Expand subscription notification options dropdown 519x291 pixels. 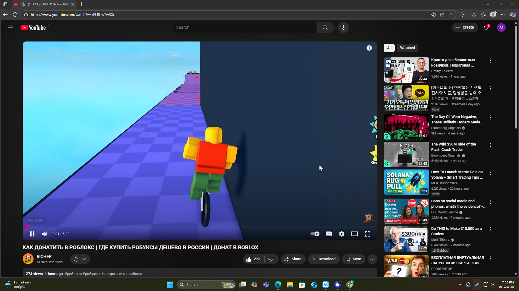coord(80,259)
